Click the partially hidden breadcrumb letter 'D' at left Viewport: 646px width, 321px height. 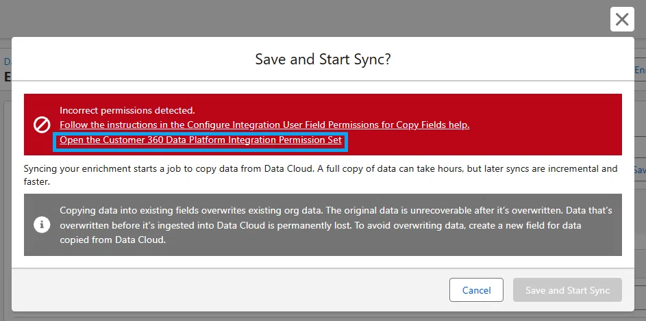8,62
